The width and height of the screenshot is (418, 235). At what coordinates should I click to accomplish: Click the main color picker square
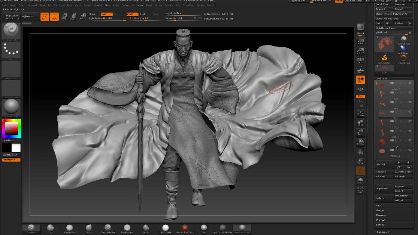point(12,129)
